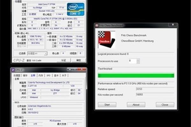This screenshot has width=191, height=127.
Task: Click the 77 W TDP value
Action: (61, 8)
